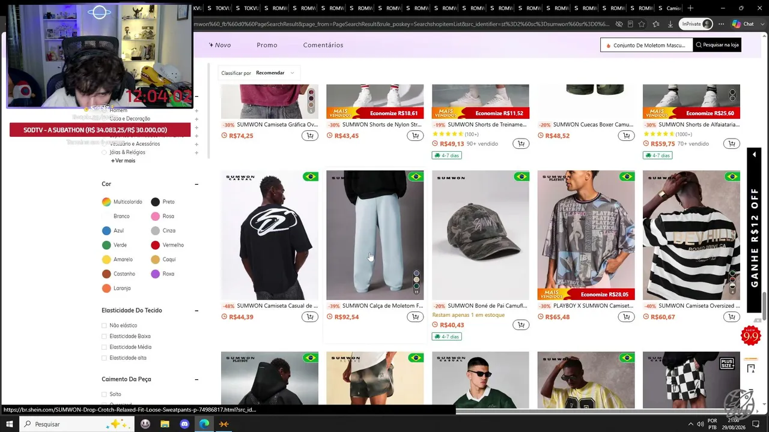
Task: Select the Jóias & Relógios category radio
Action: tap(104, 152)
